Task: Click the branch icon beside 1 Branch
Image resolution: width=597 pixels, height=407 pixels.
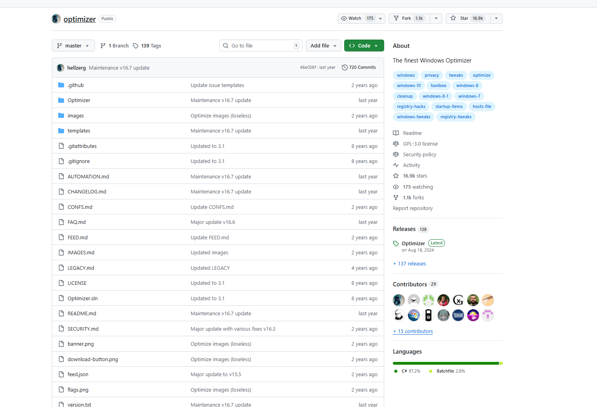Action: [103, 46]
